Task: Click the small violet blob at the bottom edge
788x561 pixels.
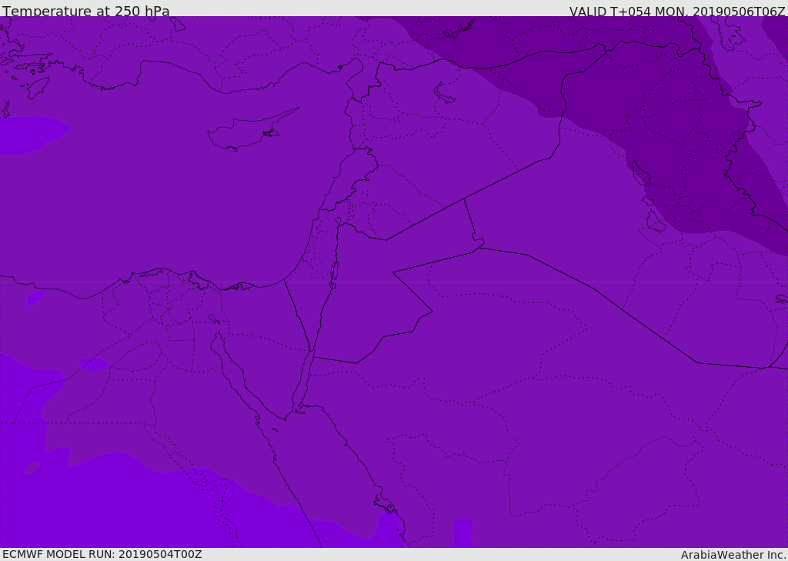Action: pos(462,533)
